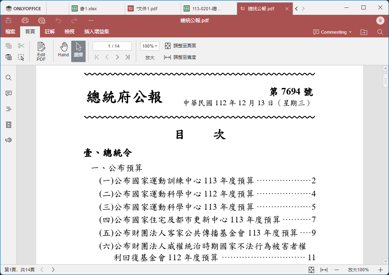
Task: Expand the more options ellipsis in title bar
Action: tap(91, 21)
